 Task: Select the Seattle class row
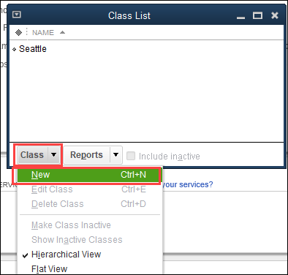[x=146, y=49]
